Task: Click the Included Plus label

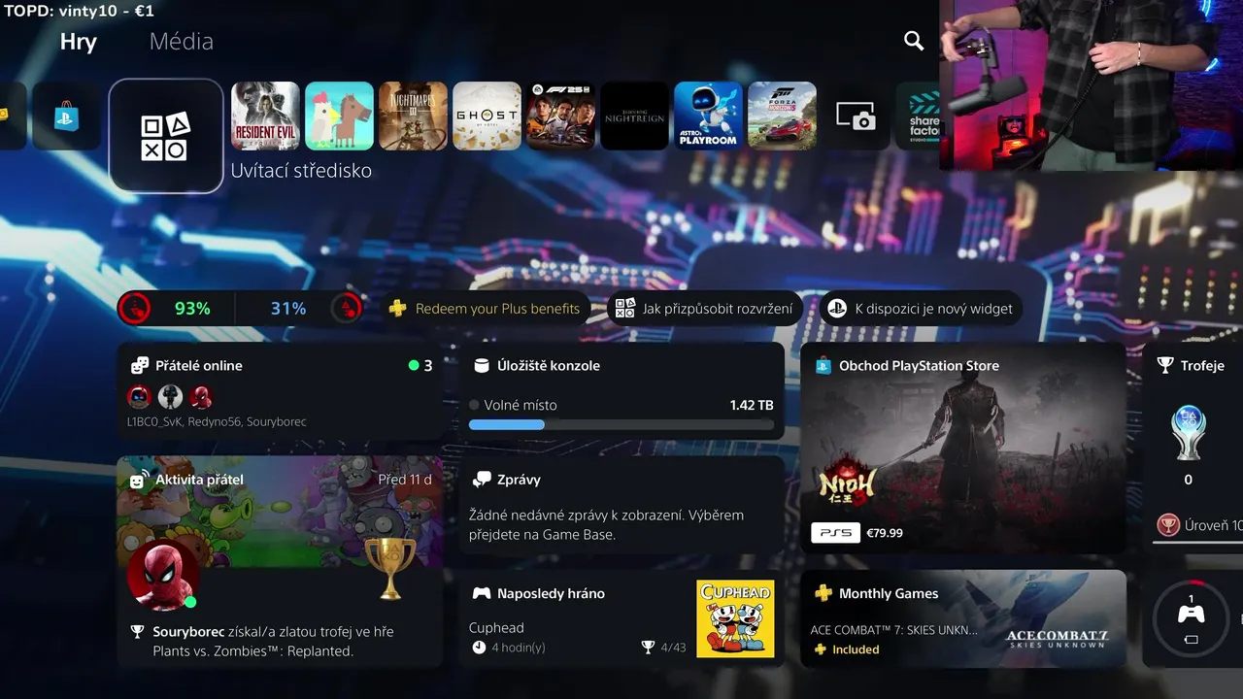Action: [847, 649]
